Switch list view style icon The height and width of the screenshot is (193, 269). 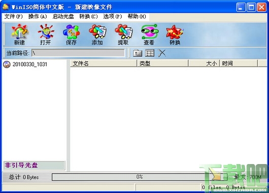pos(150,53)
